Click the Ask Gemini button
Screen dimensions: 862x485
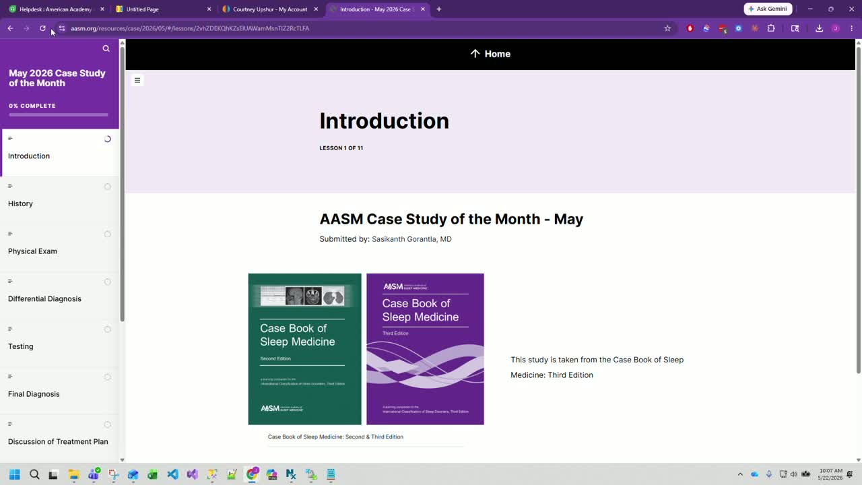click(768, 9)
